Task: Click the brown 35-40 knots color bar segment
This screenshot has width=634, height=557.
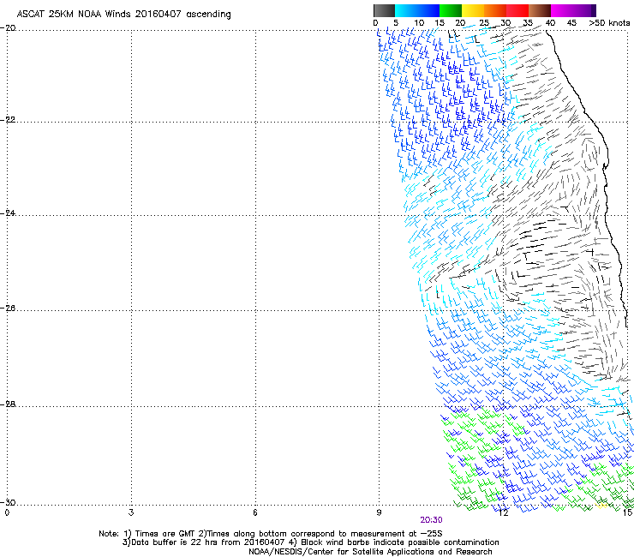Action: pos(540,10)
